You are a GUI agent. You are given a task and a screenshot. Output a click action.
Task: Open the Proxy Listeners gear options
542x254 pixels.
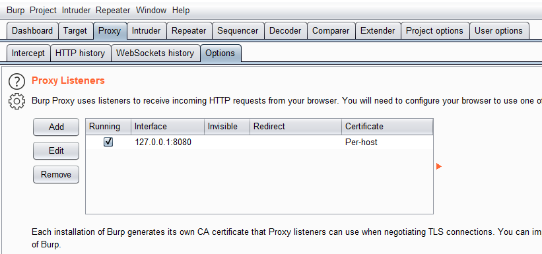tap(17, 102)
